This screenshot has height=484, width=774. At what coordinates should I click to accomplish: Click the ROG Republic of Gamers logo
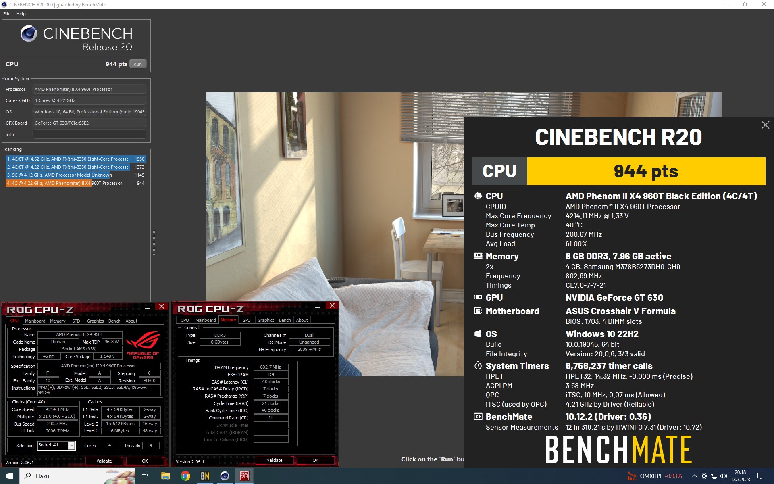click(143, 344)
